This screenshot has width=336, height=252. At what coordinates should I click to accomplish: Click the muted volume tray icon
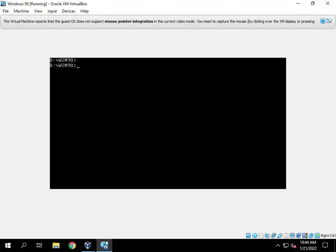[x=293, y=245]
